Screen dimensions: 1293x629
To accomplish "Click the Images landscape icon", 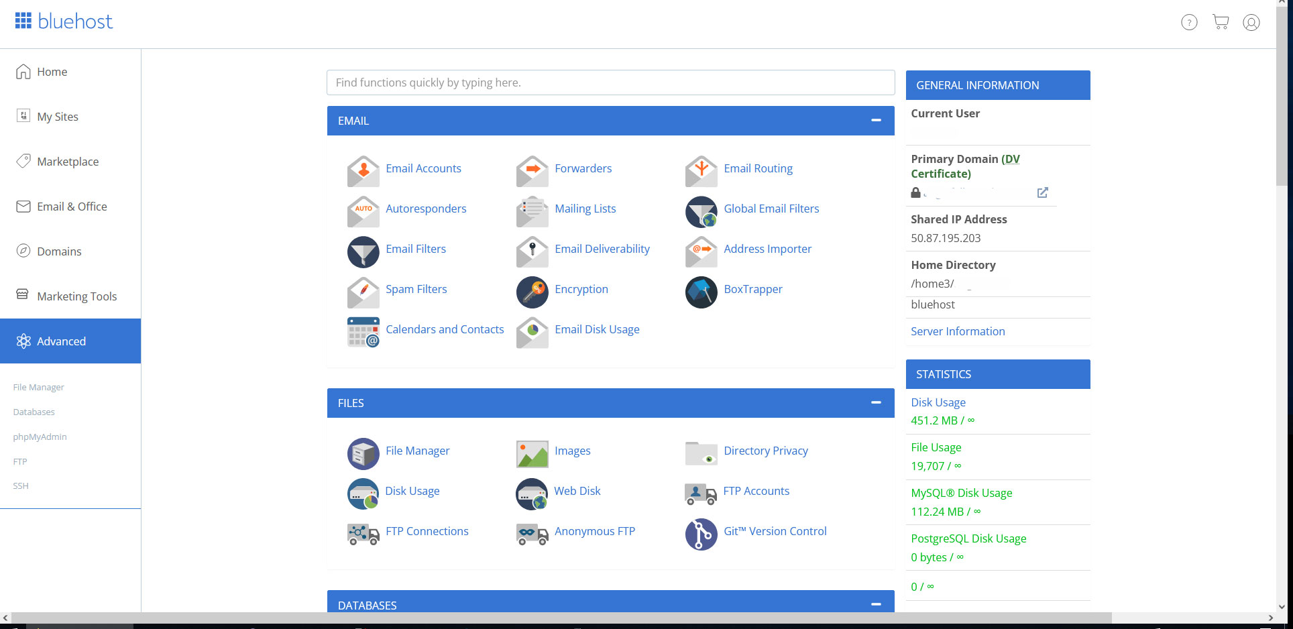I will (532, 453).
